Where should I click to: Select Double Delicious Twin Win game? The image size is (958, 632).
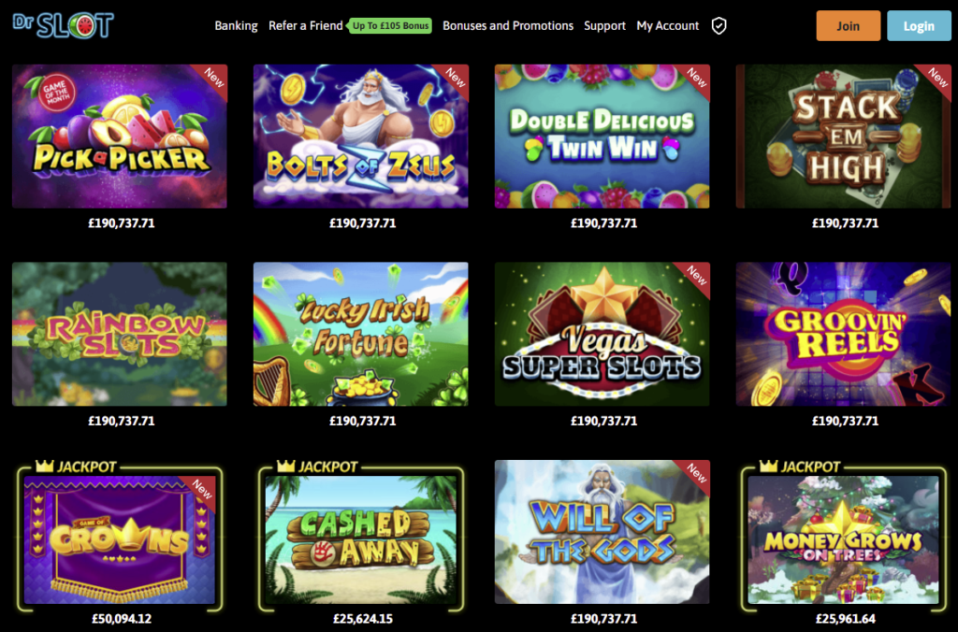(602, 136)
